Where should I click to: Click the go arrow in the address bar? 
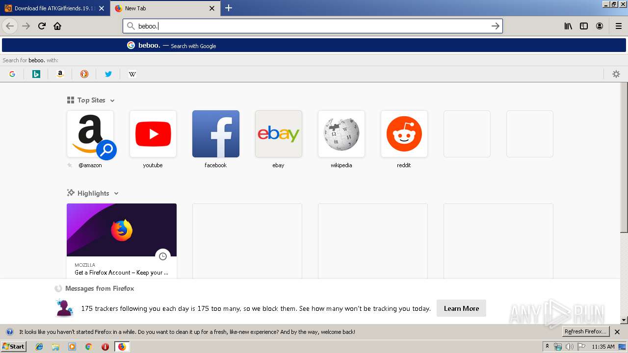pyautogui.click(x=496, y=26)
